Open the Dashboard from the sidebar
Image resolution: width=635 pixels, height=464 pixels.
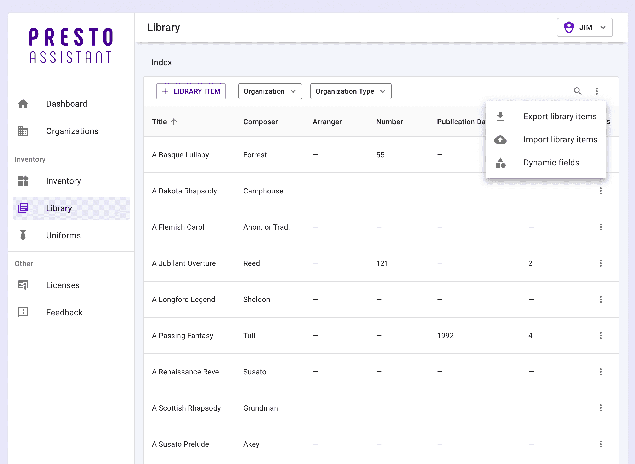click(23, 104)
